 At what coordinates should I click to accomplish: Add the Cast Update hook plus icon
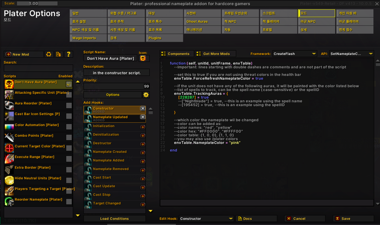coord(143,187)
